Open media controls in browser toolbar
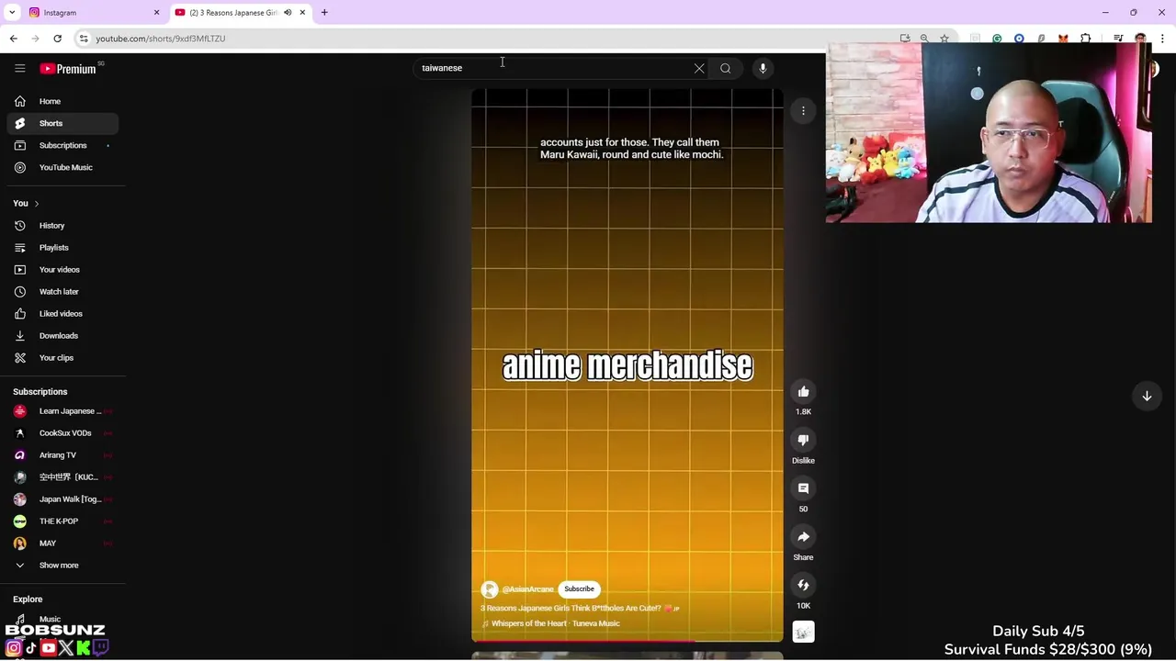 (1118, 39)
